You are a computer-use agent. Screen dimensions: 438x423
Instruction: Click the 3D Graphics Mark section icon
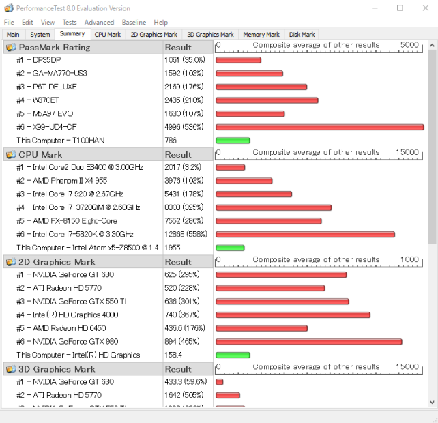coord(11,369)
